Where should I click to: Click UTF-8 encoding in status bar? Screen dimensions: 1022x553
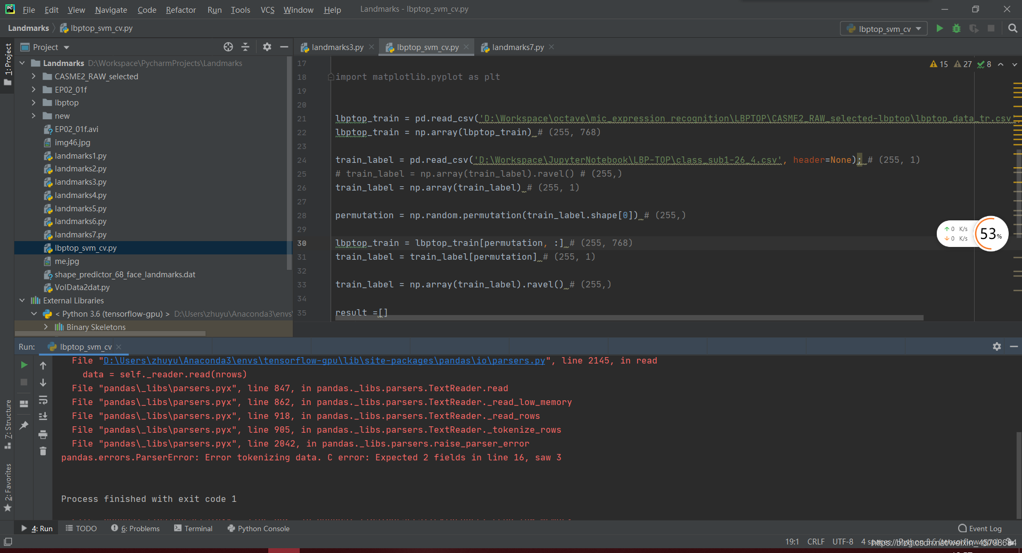coord(843,542)
